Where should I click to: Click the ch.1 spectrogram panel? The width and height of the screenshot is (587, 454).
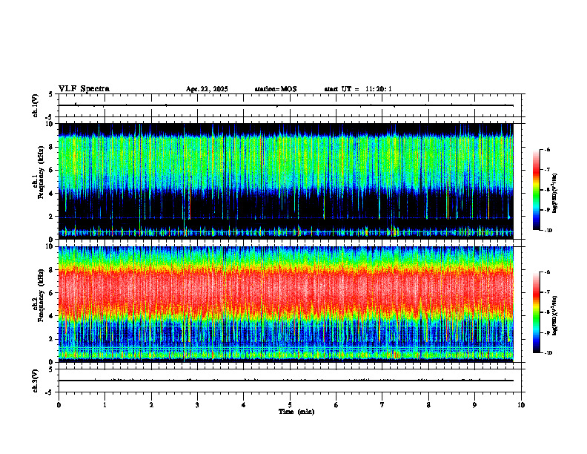point(285,181)
